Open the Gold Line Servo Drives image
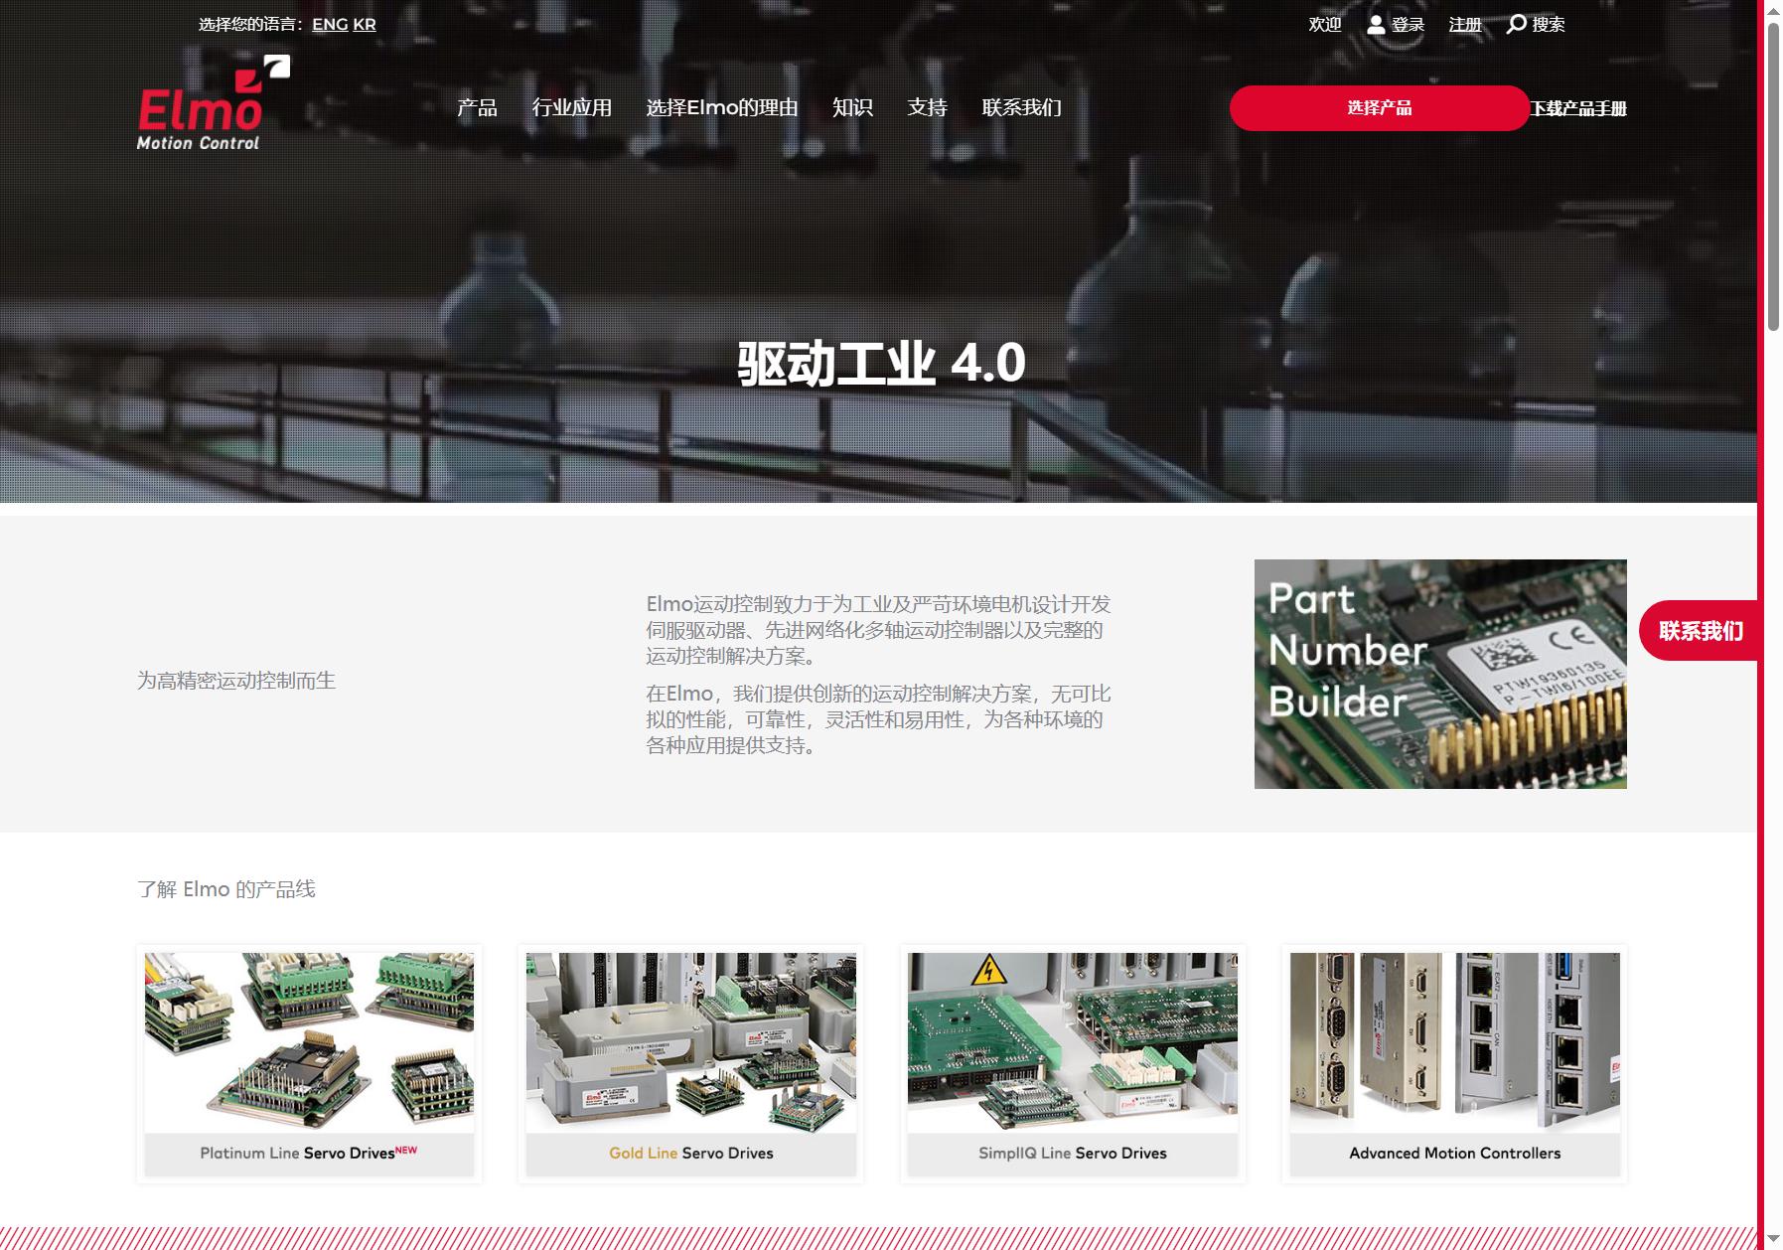The image size is (1783, 1250). click(691, 1042)
